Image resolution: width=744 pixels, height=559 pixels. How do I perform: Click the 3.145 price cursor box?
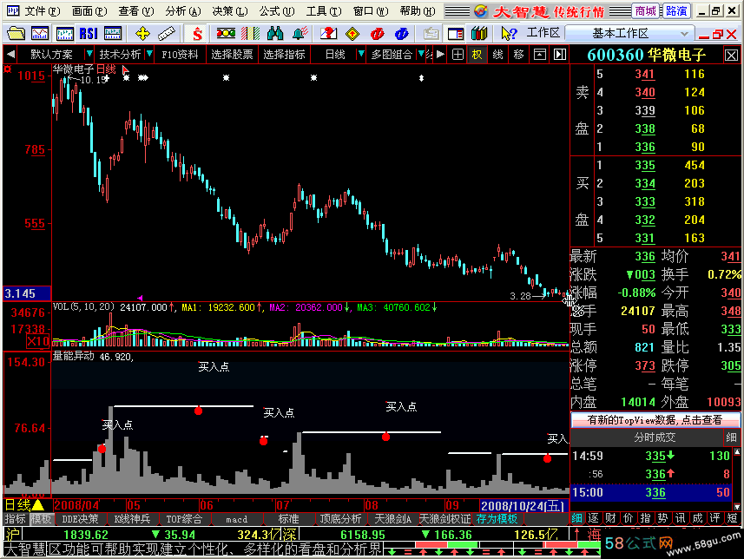pos(27,293)
